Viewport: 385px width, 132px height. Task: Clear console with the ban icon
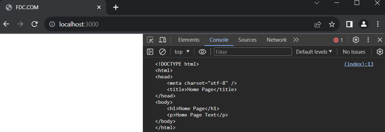pos(162,52)
